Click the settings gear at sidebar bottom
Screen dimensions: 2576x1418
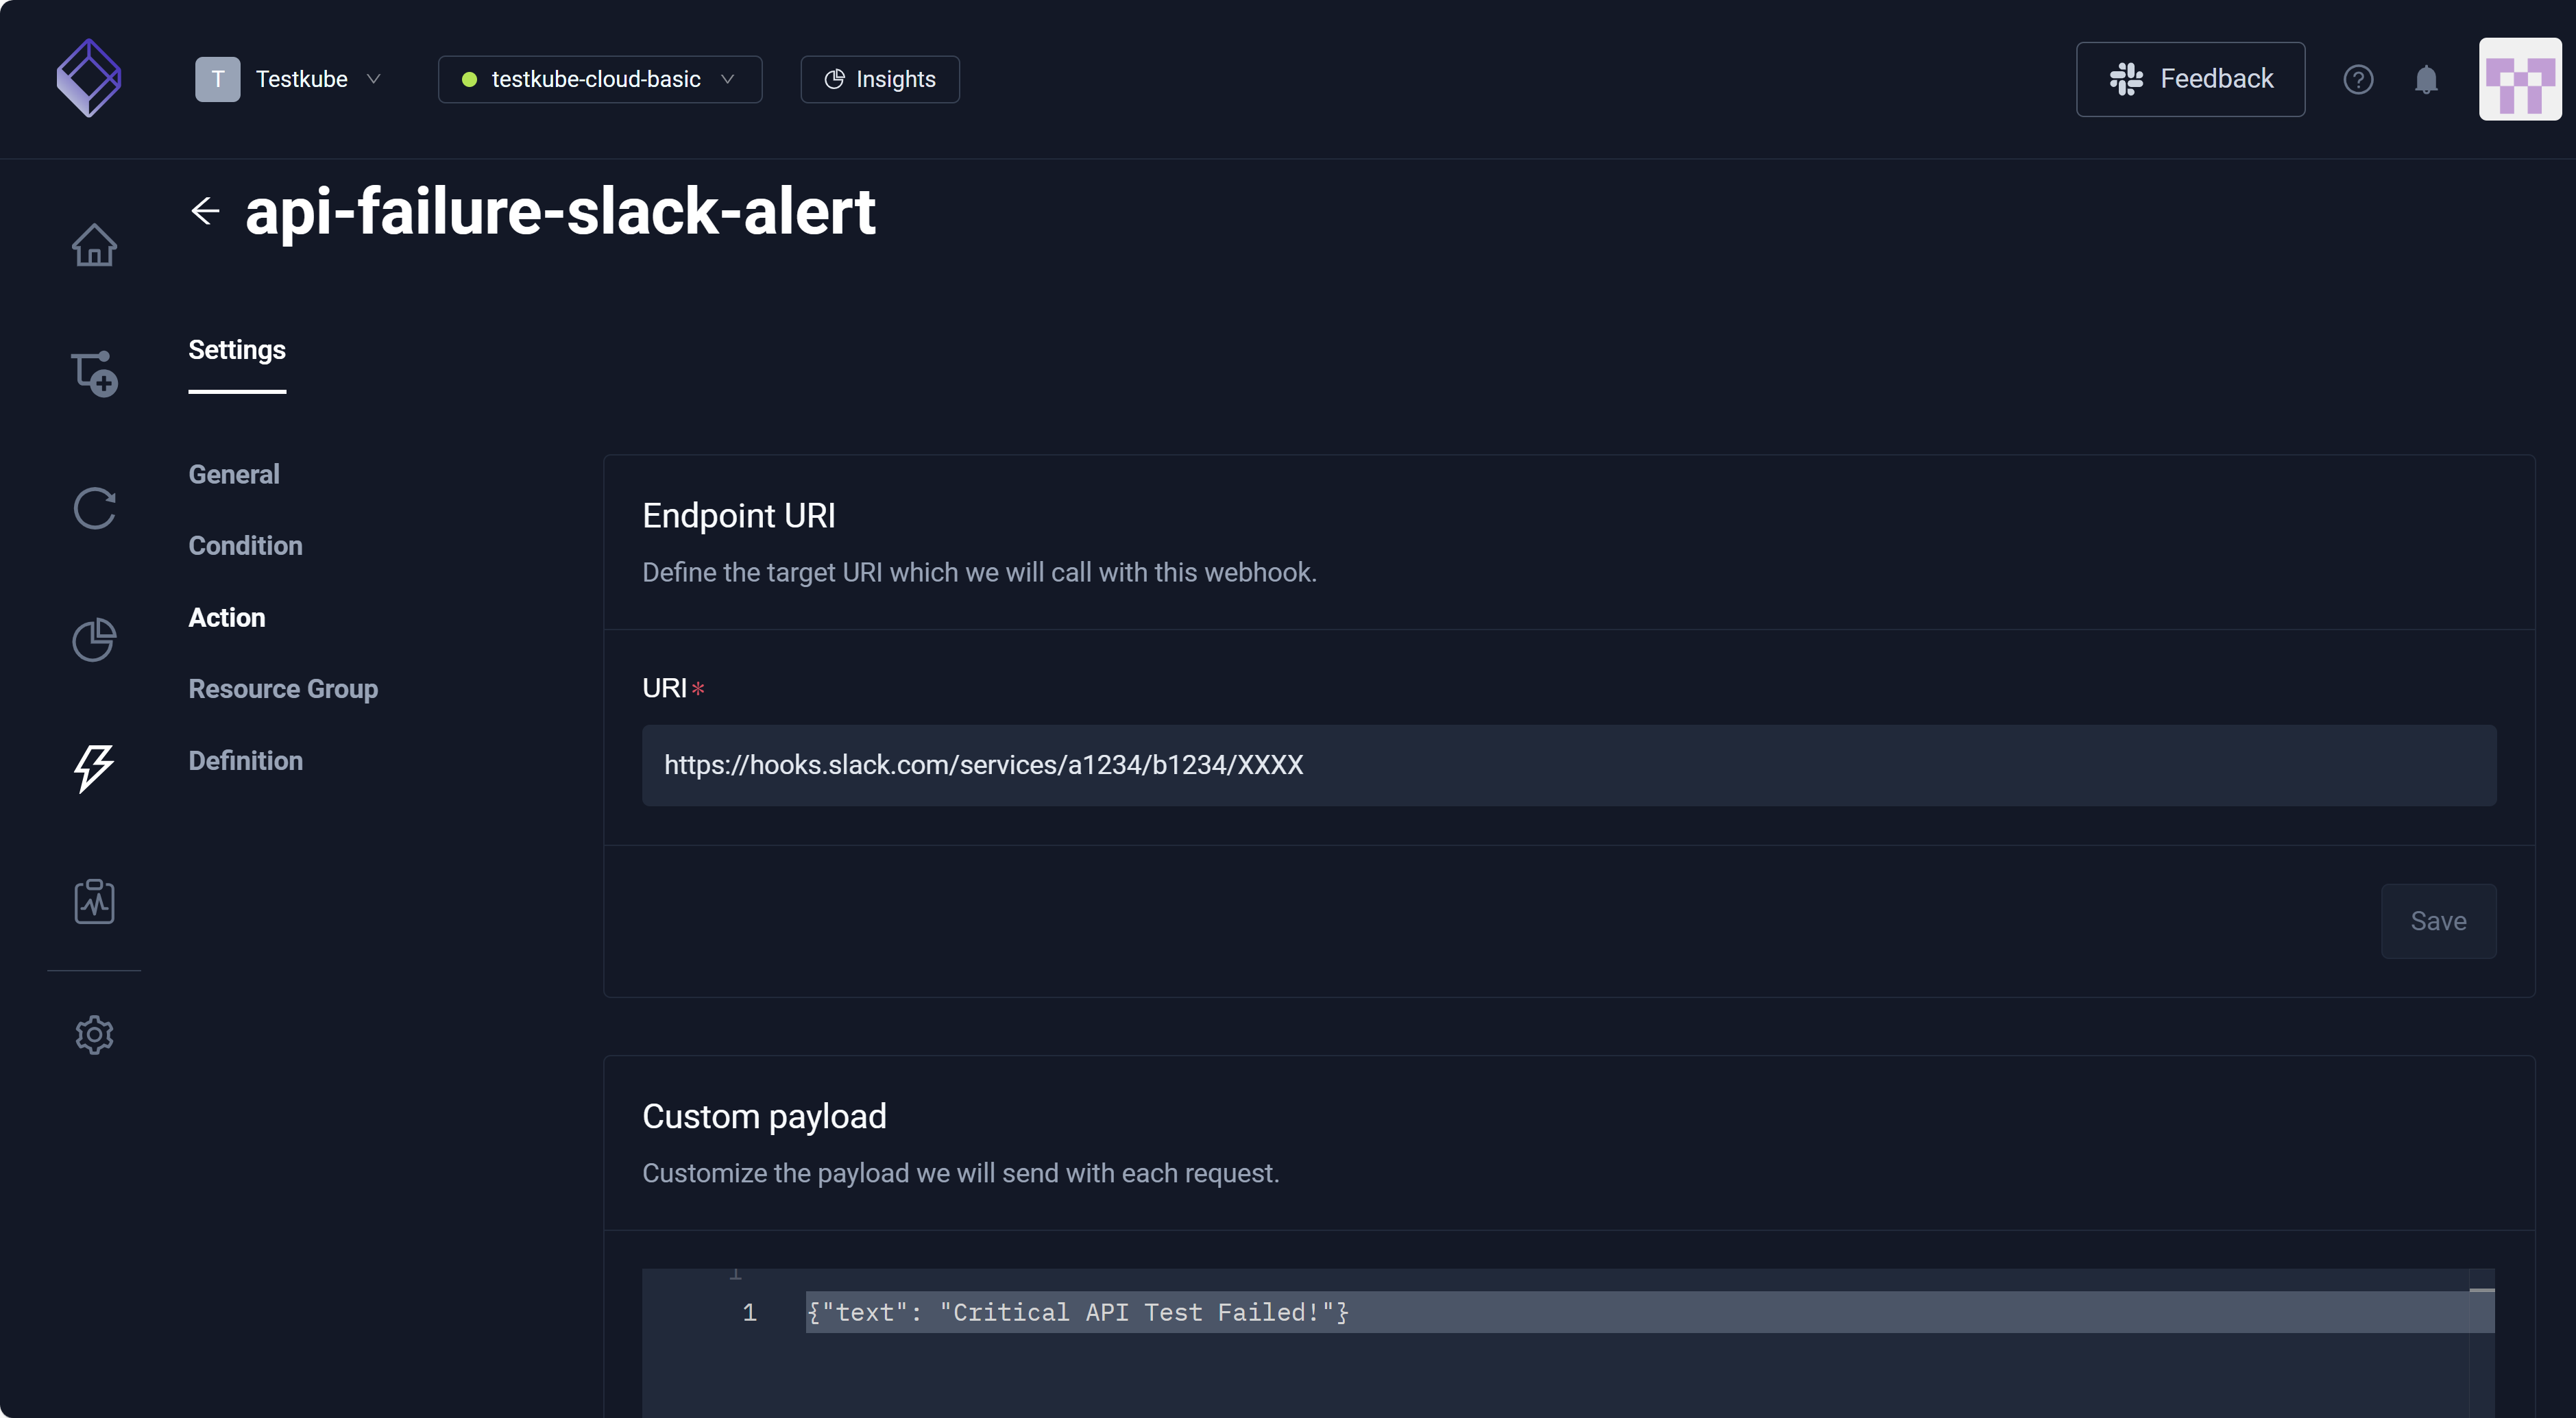pyautogui.click(x=94, y=1034)
